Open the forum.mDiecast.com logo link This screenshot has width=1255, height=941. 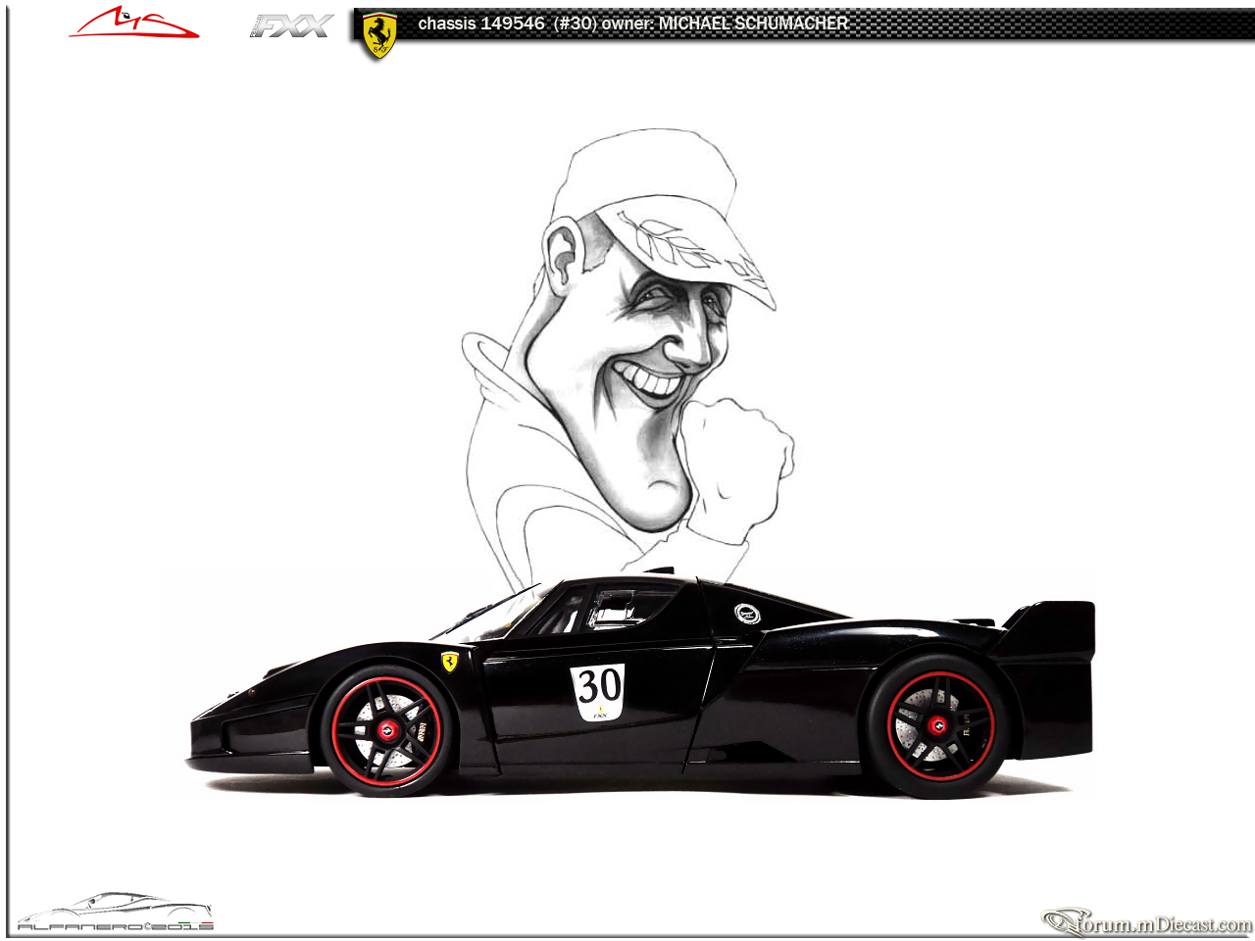1146,922
